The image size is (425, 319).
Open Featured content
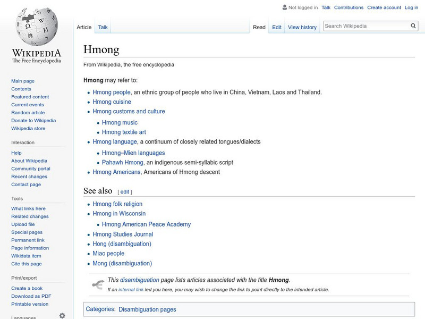[30, 97]
